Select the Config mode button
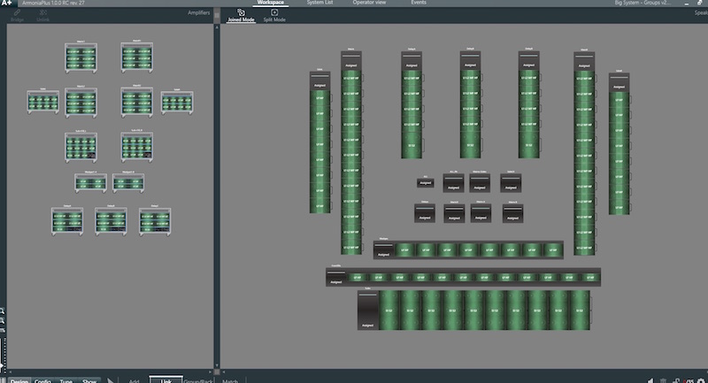708x383 pixels. point(42,380)
